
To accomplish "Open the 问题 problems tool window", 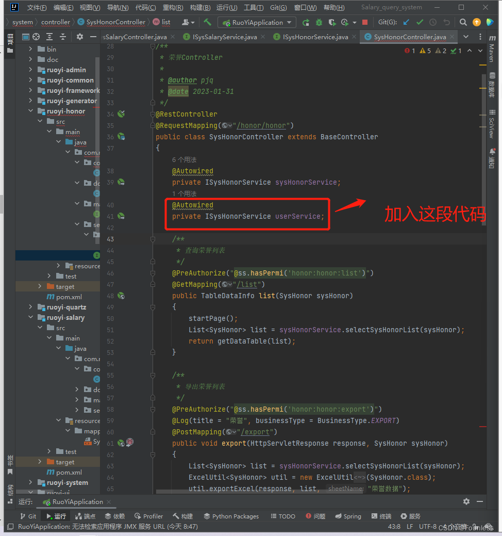I will coord(315,516).
